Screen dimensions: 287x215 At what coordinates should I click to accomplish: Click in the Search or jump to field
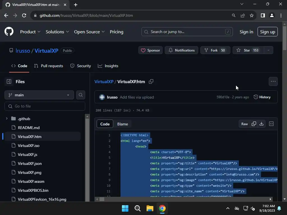[187, 32]
